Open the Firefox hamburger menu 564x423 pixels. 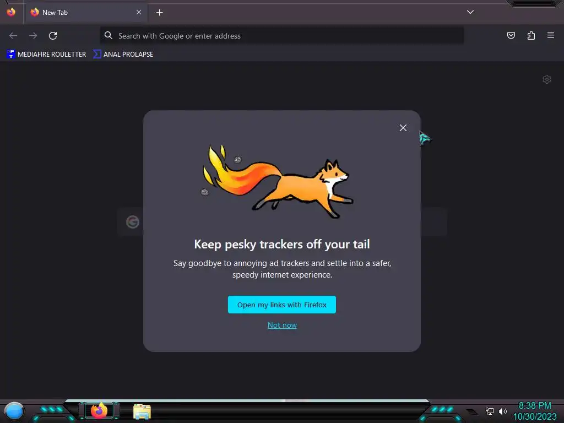click(x=551, y=35)
